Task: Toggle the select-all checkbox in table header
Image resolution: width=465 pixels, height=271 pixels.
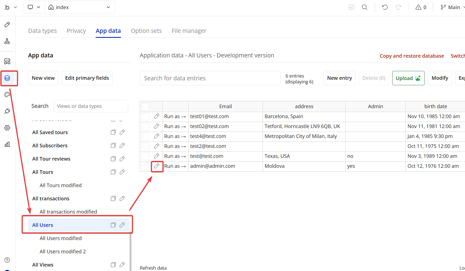Action: (145, 107)
